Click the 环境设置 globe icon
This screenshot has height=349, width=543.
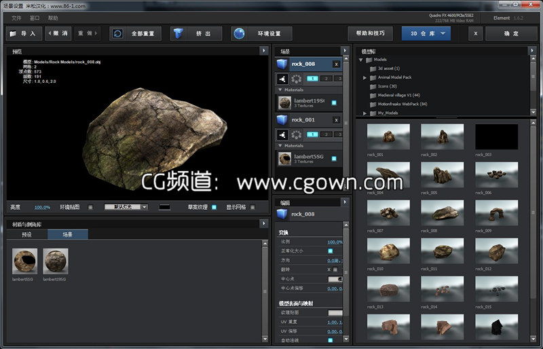click(240, 34)
